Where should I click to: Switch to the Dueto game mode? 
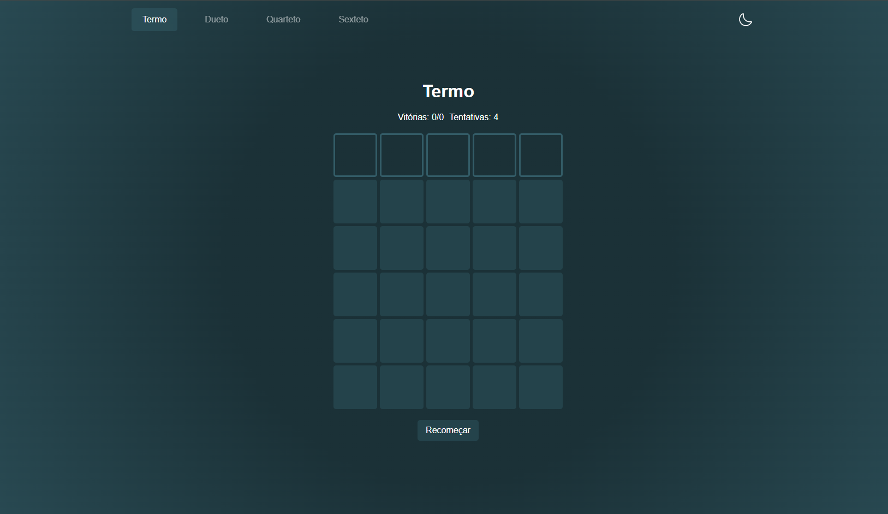[217, 19]
